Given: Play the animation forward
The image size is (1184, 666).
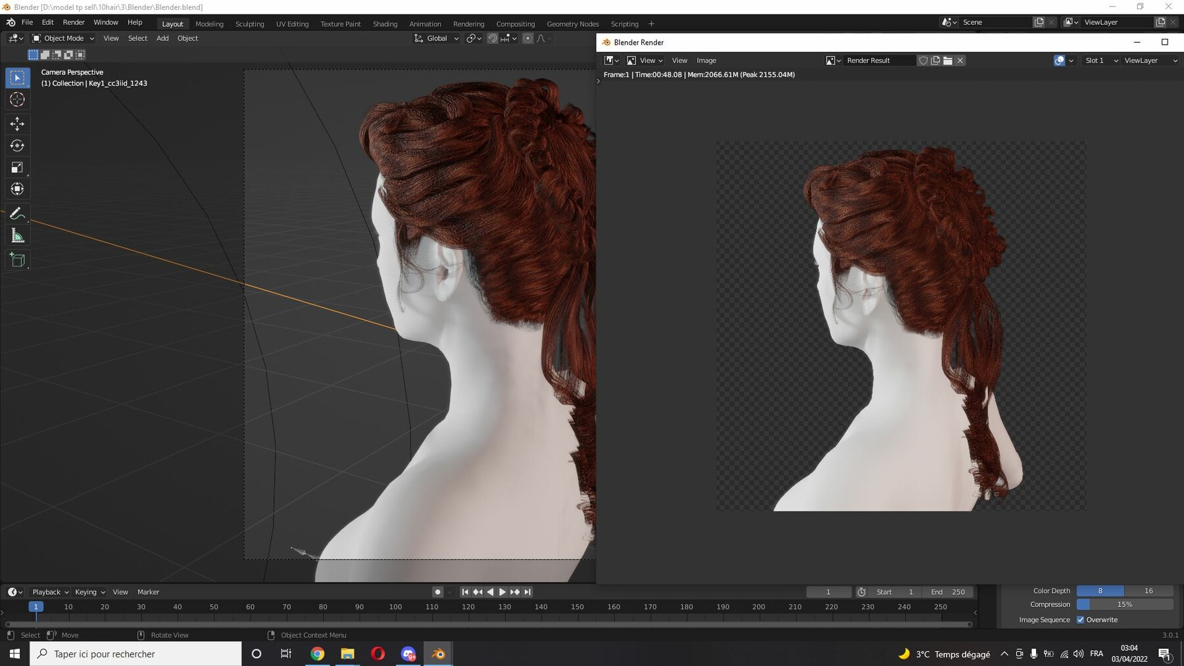Looking at the screenshot, I should [x=503, y=592].
